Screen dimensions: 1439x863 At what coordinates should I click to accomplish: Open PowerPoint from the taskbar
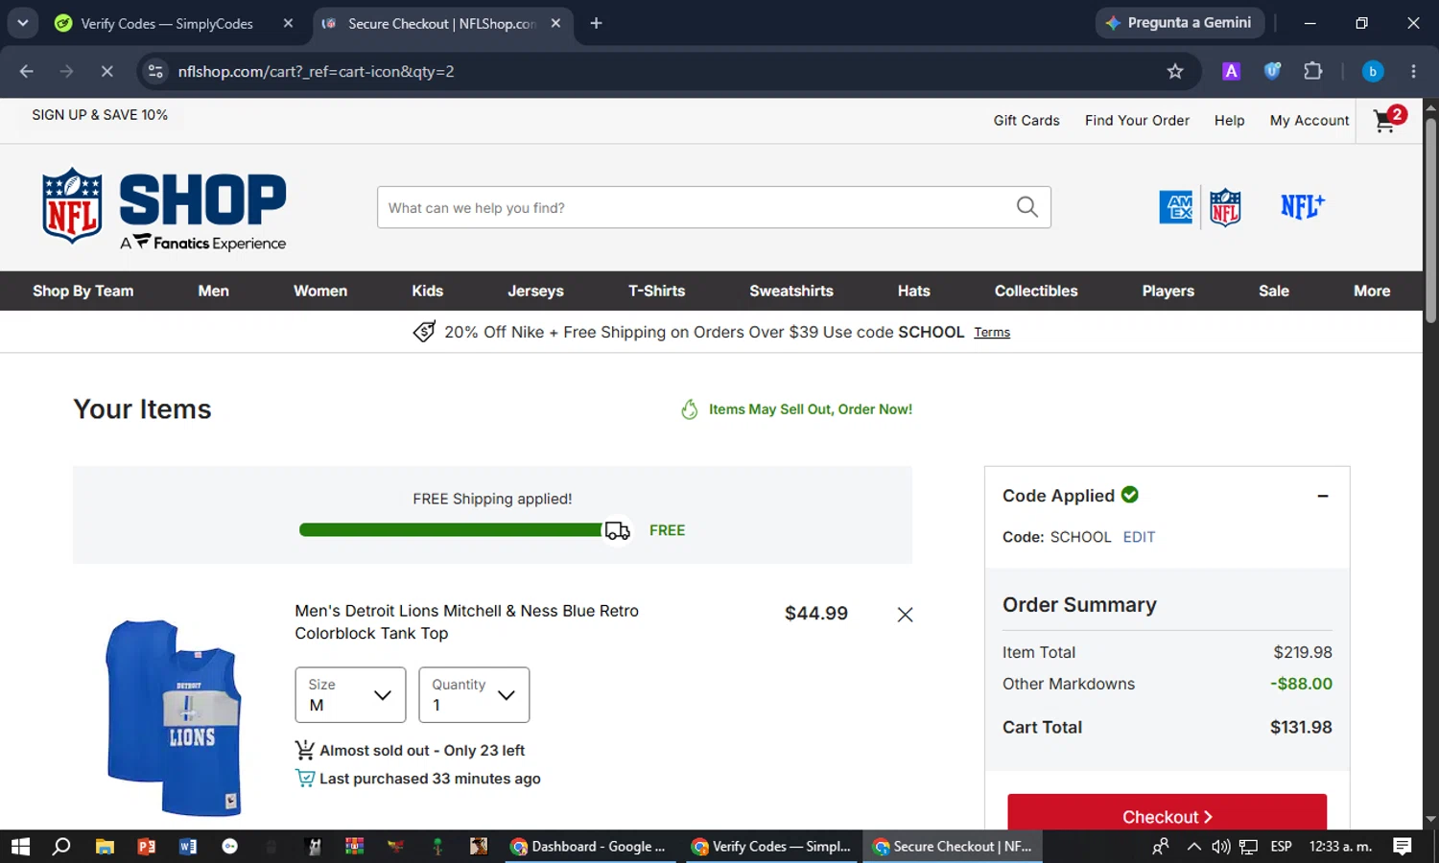pos(147,847)
